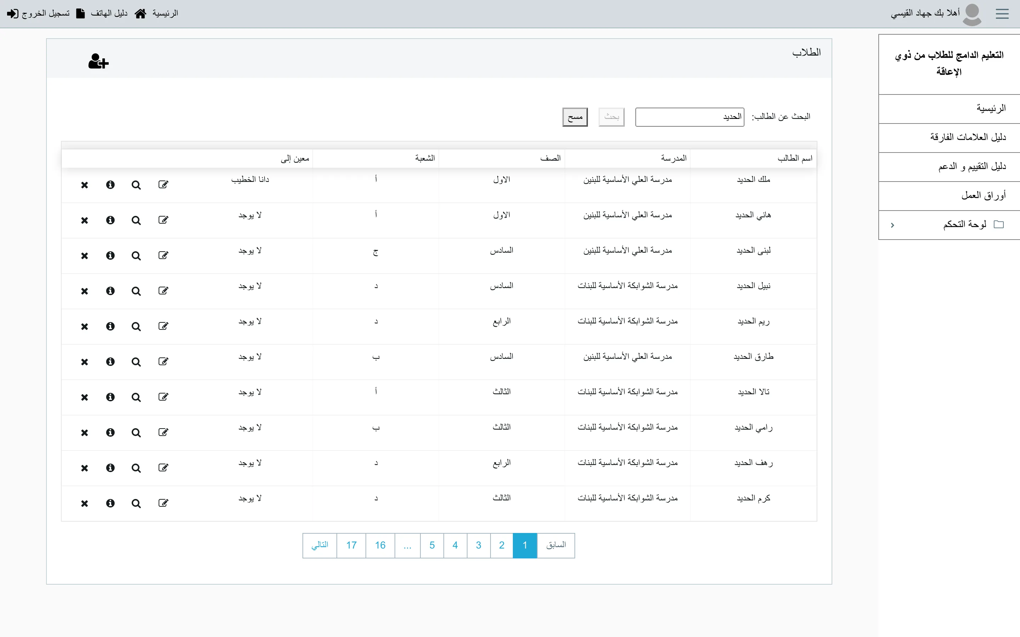The image size is (1020, 637).
Task: Click the home icon next to الرئيسية
Action: pos(140,13)
